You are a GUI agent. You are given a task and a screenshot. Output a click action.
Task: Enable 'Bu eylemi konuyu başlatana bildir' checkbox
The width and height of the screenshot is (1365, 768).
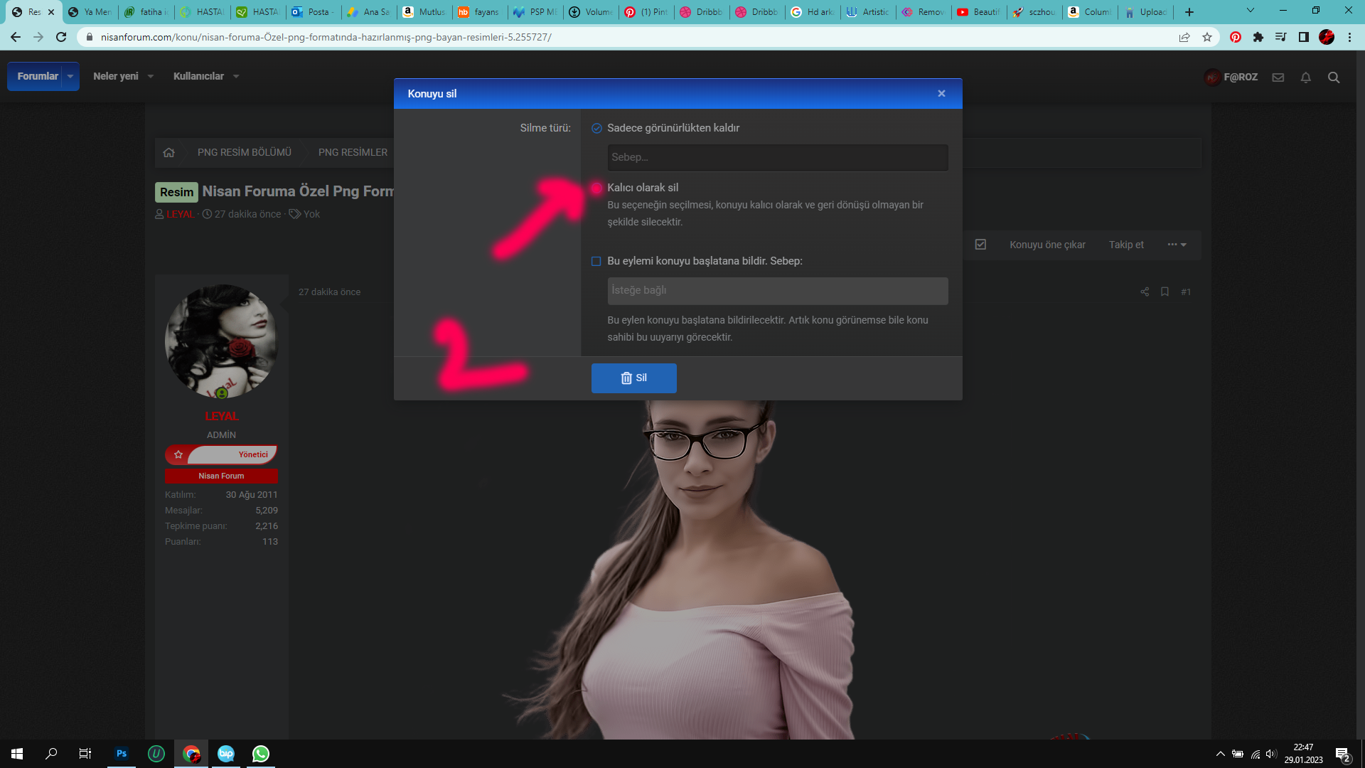(x=596, y=261)
